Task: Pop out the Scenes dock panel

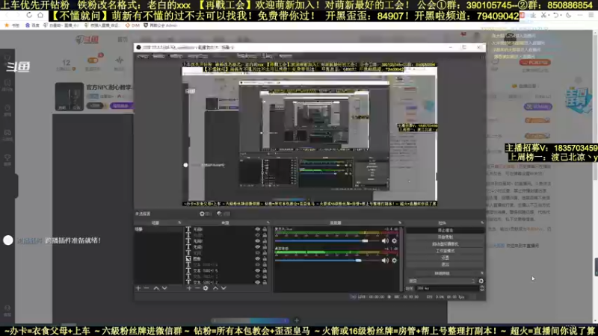Action: click(179, 223)
